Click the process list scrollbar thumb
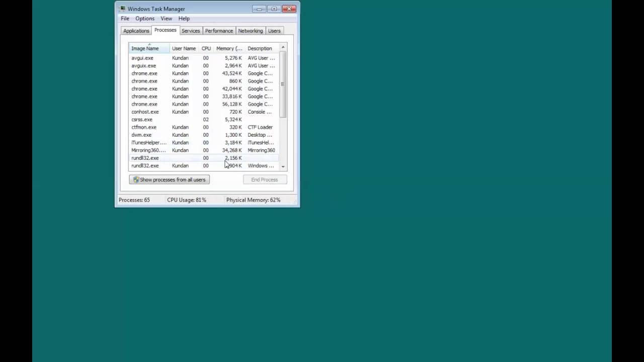The height and width of the screenshot is (362, 644). tap(283, 84)
